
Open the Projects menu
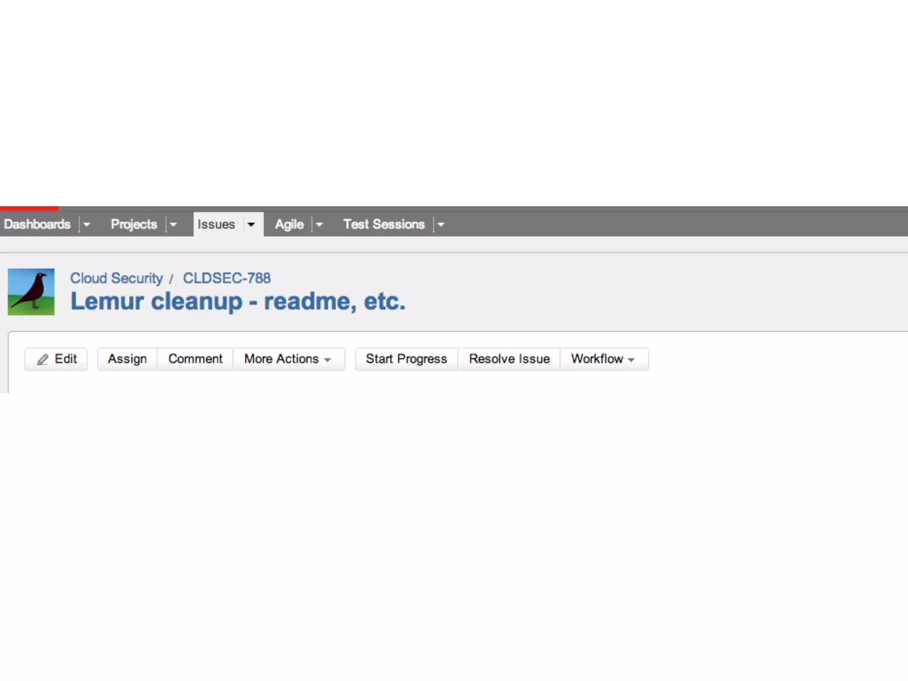[133, 224]
